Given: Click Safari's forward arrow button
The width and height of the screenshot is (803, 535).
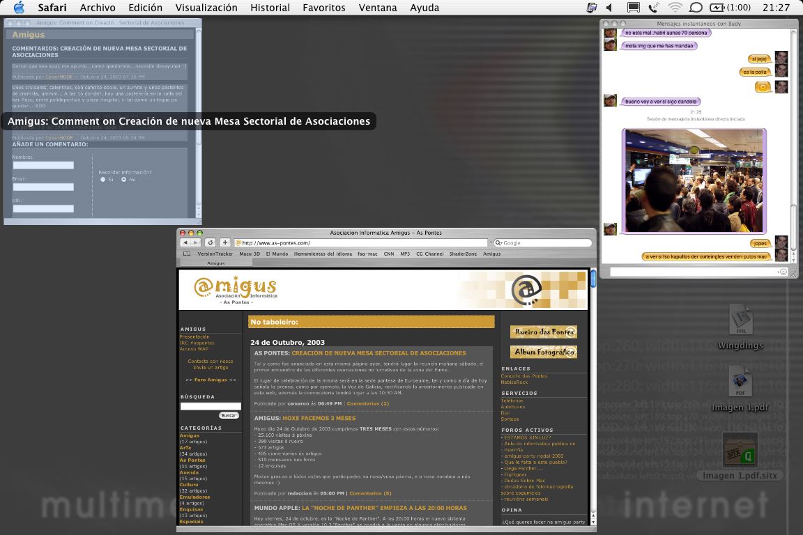Looking at the screenshot, I should [x=195, y=242].
